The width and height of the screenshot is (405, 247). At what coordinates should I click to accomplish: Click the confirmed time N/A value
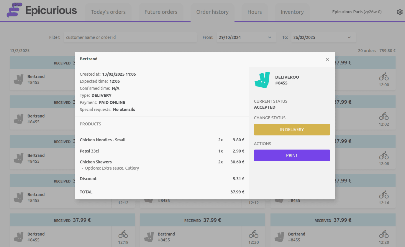(x=116, y=88)
